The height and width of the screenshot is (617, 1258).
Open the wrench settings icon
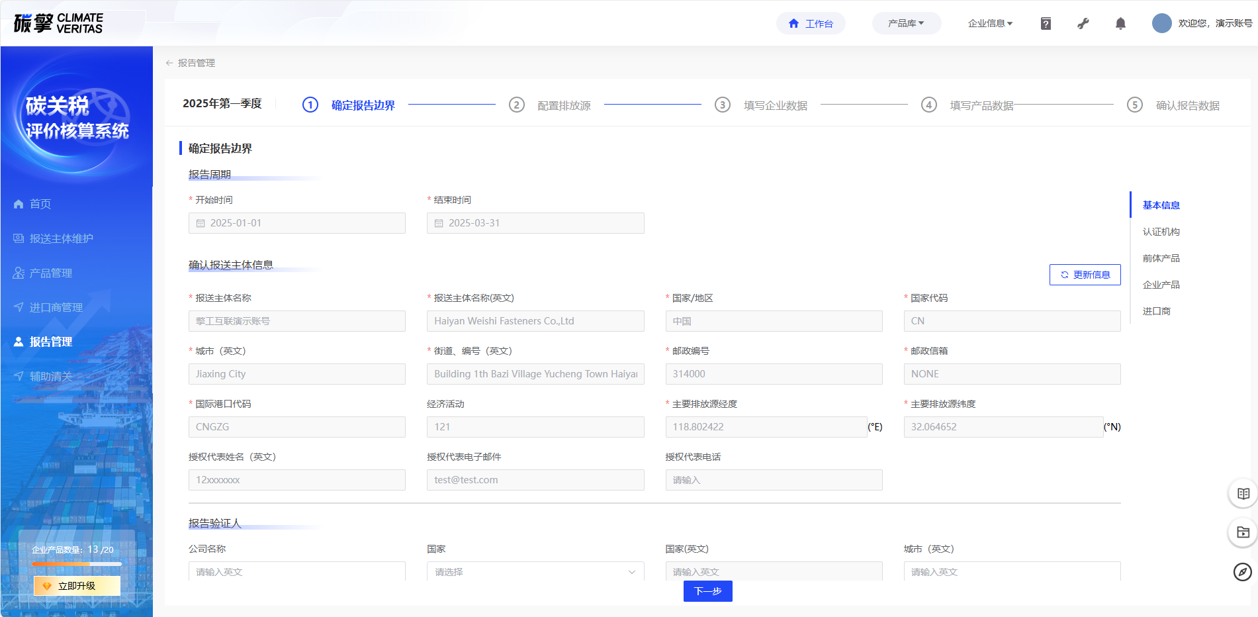[x=1083, y=24]
